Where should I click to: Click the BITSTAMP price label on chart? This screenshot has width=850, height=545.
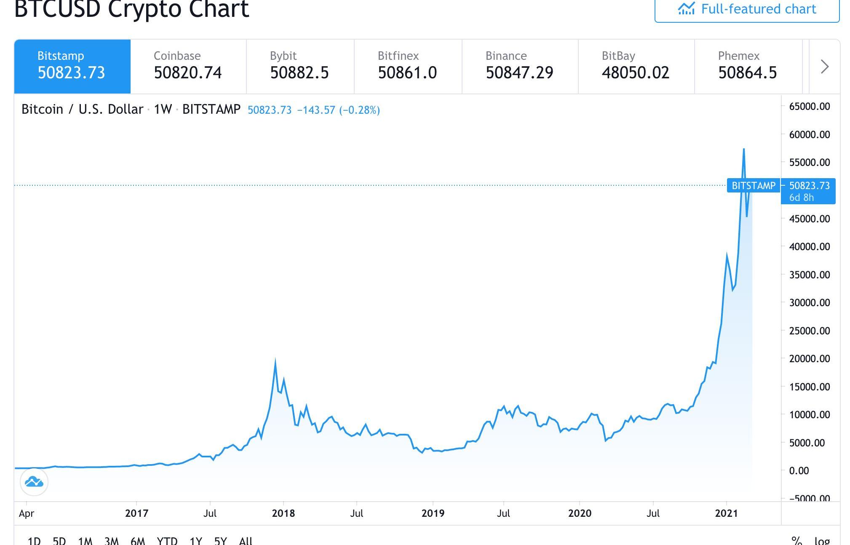(x=753, y=186)
